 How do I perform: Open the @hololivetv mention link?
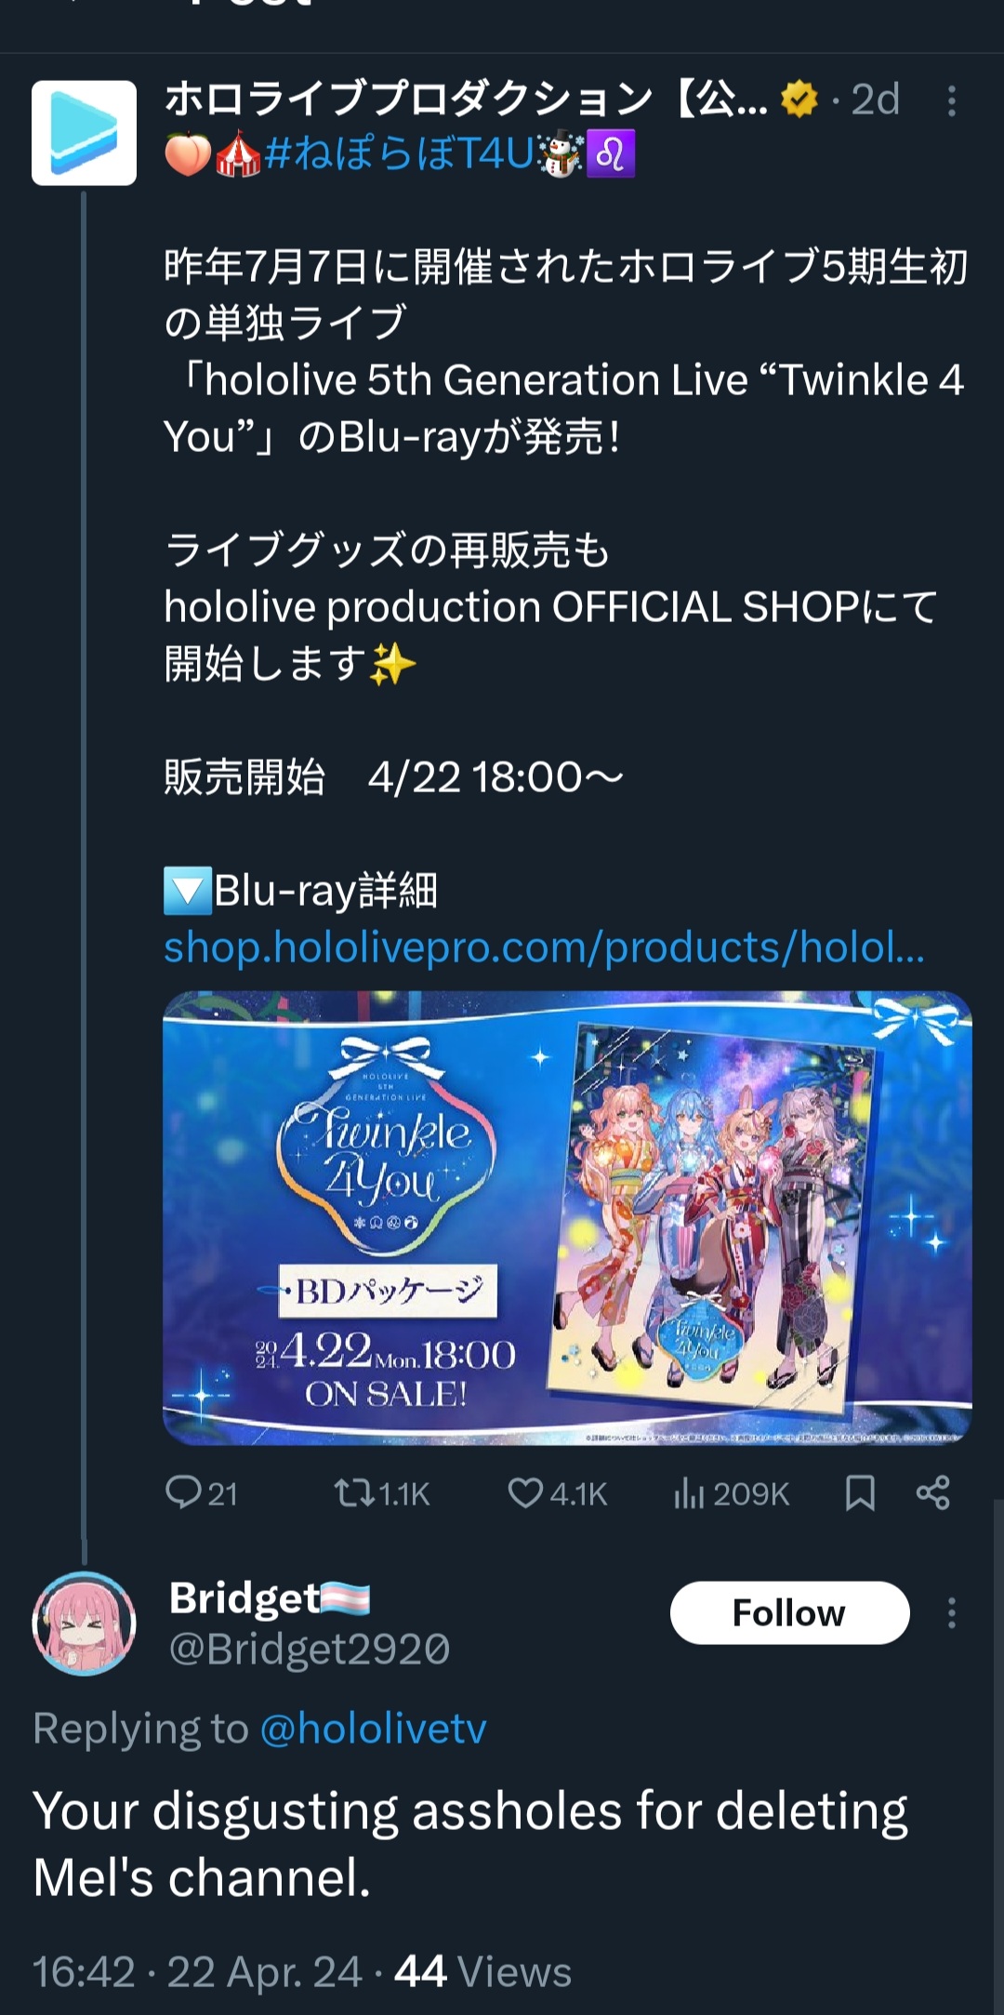[x=373, y=1729]
